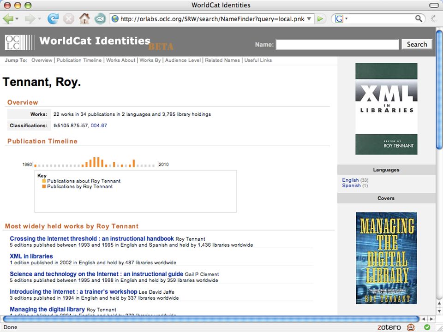Click the browser Forward arrow icon
Screen dimensions: 443x332
(30, 19)
